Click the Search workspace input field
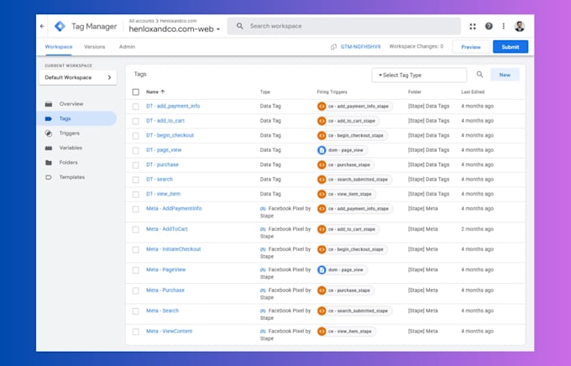The image size is (571, 366). point(344,26)
